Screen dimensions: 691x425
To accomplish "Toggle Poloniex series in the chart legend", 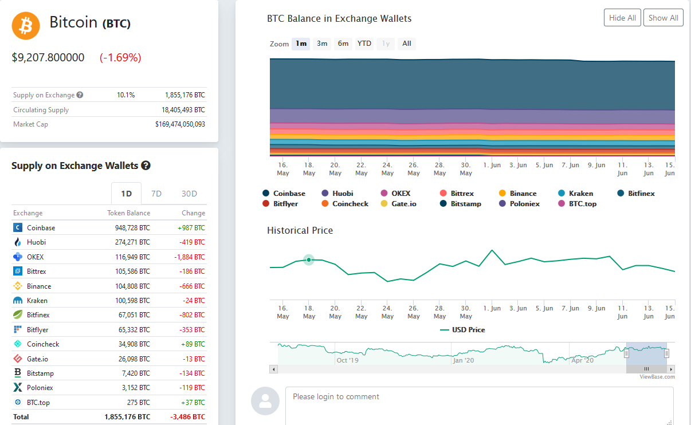I will 519,204.
